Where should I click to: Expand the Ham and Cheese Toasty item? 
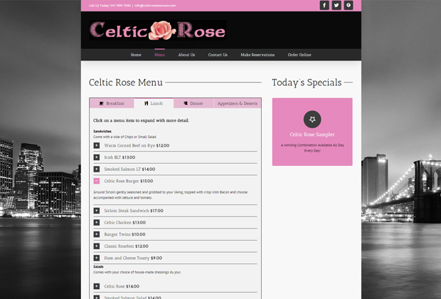[97, 258]
